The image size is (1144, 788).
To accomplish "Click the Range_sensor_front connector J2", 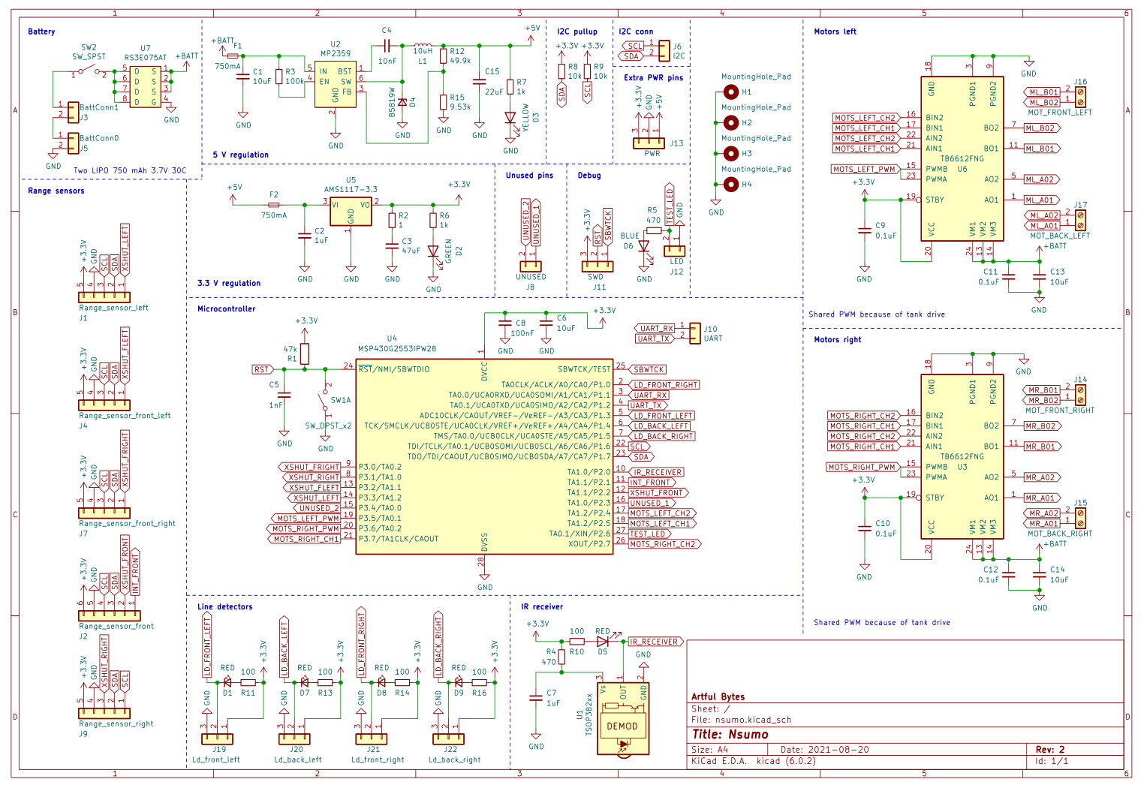I will 110,616.
